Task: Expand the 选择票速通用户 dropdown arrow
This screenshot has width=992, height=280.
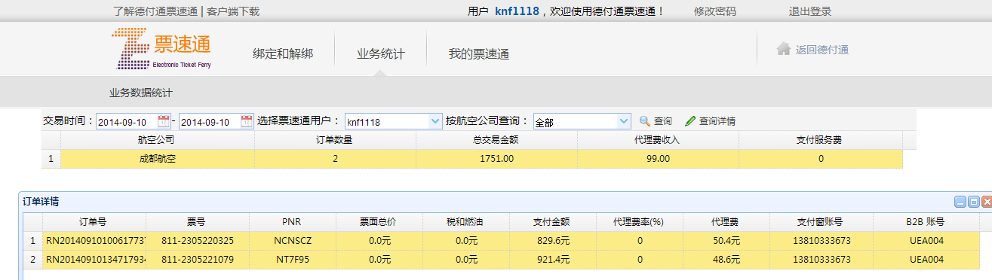Action: [x=435, y=121]
